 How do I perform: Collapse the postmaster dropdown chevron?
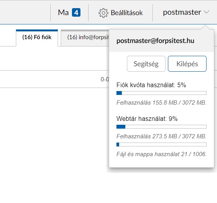[x=207, y=12]
